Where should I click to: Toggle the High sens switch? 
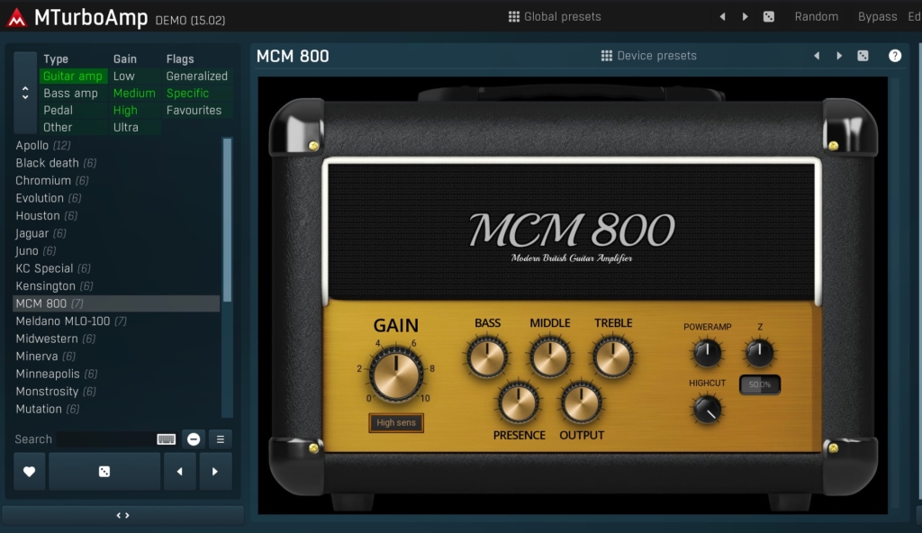pos(396,422)
